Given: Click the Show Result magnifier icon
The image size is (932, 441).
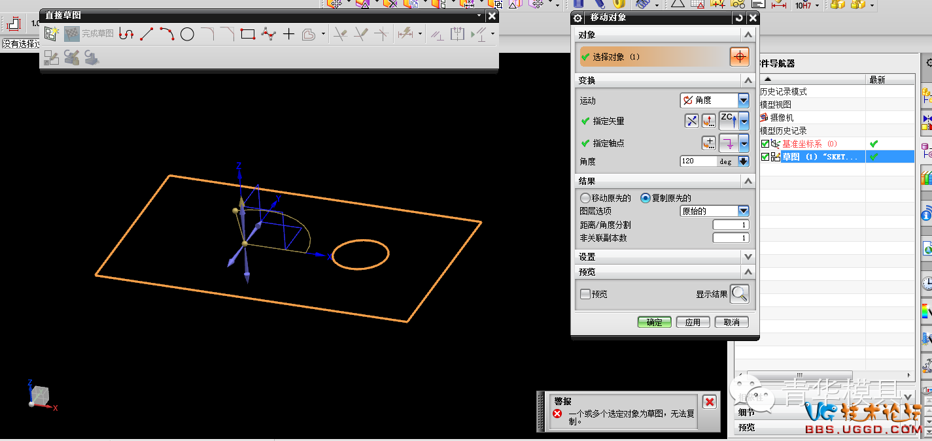Looking at the screenshot, I should [x=740, y=294].
